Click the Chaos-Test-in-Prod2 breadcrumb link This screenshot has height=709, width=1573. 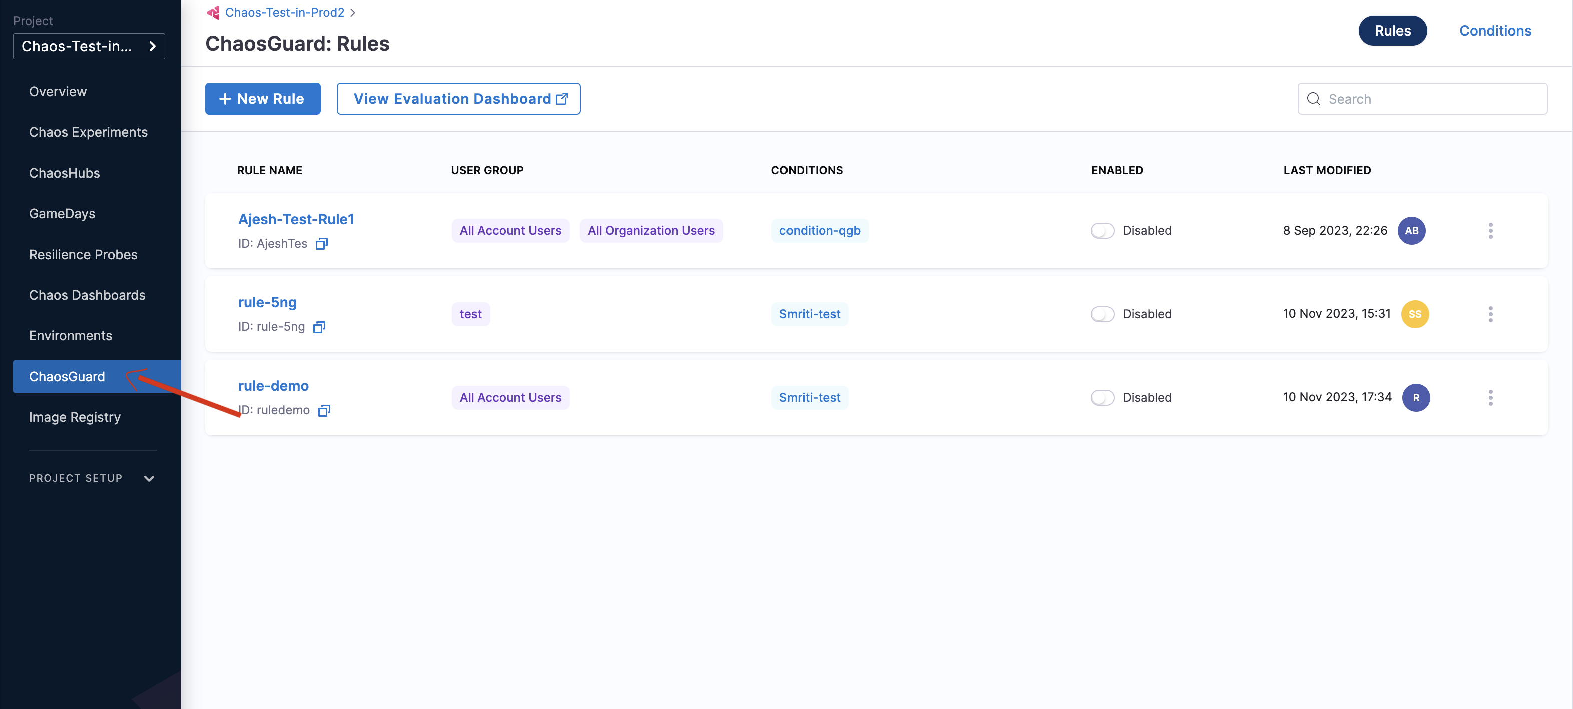click(x=284, y=12)
